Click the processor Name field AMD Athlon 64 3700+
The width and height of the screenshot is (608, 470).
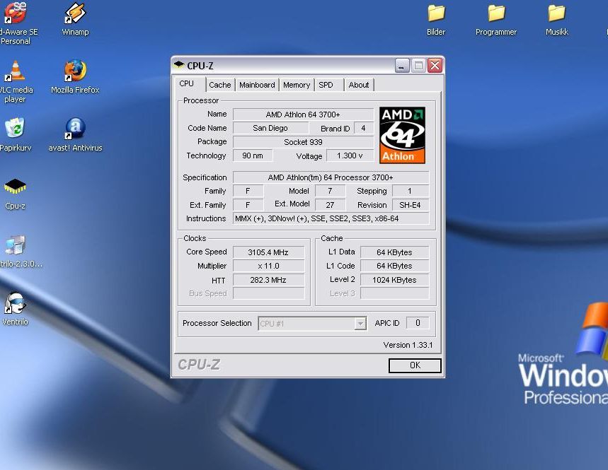tap(303, 114)
